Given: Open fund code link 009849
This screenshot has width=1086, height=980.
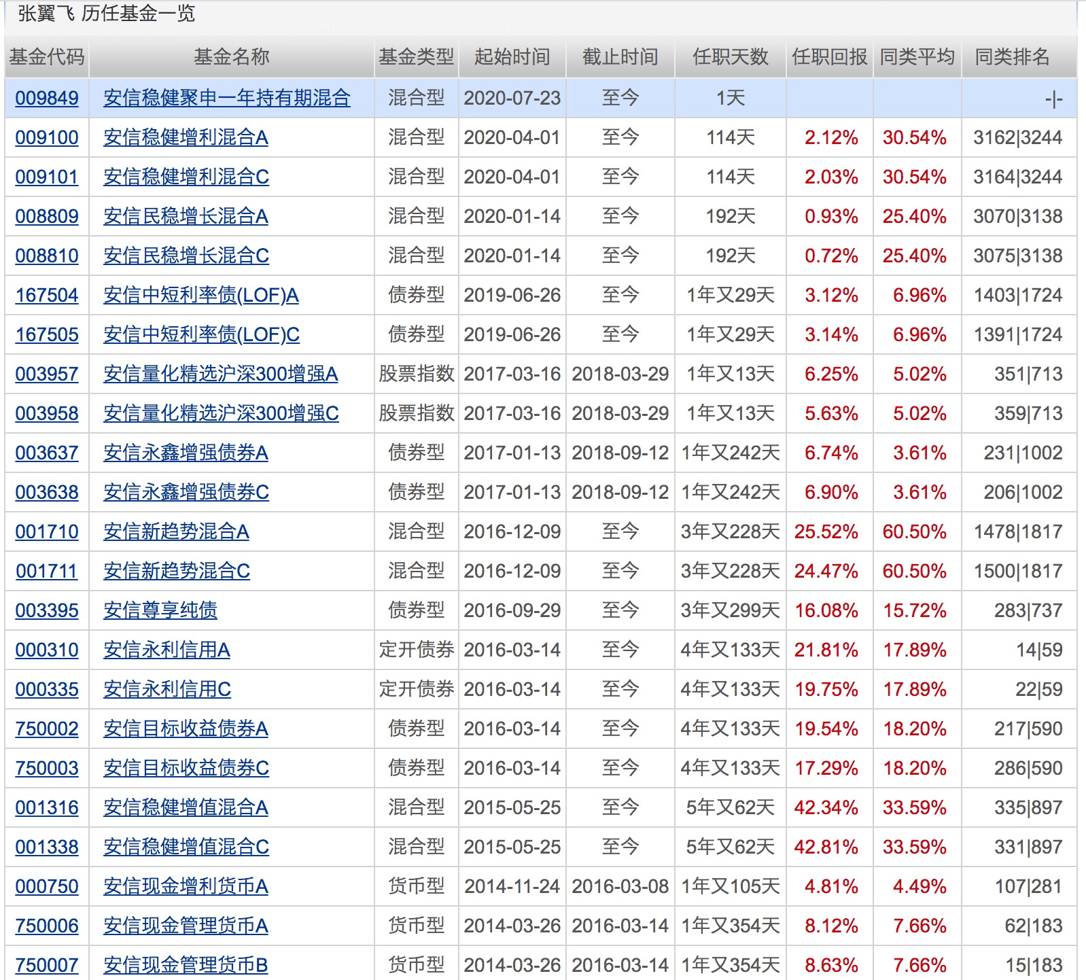Looking at the screenshot, I should pyautogui.click(x=47, y=98).
